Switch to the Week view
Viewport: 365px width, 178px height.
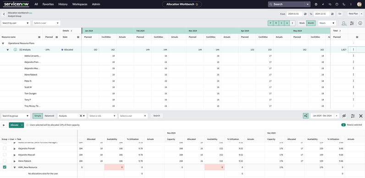point(302,23)
